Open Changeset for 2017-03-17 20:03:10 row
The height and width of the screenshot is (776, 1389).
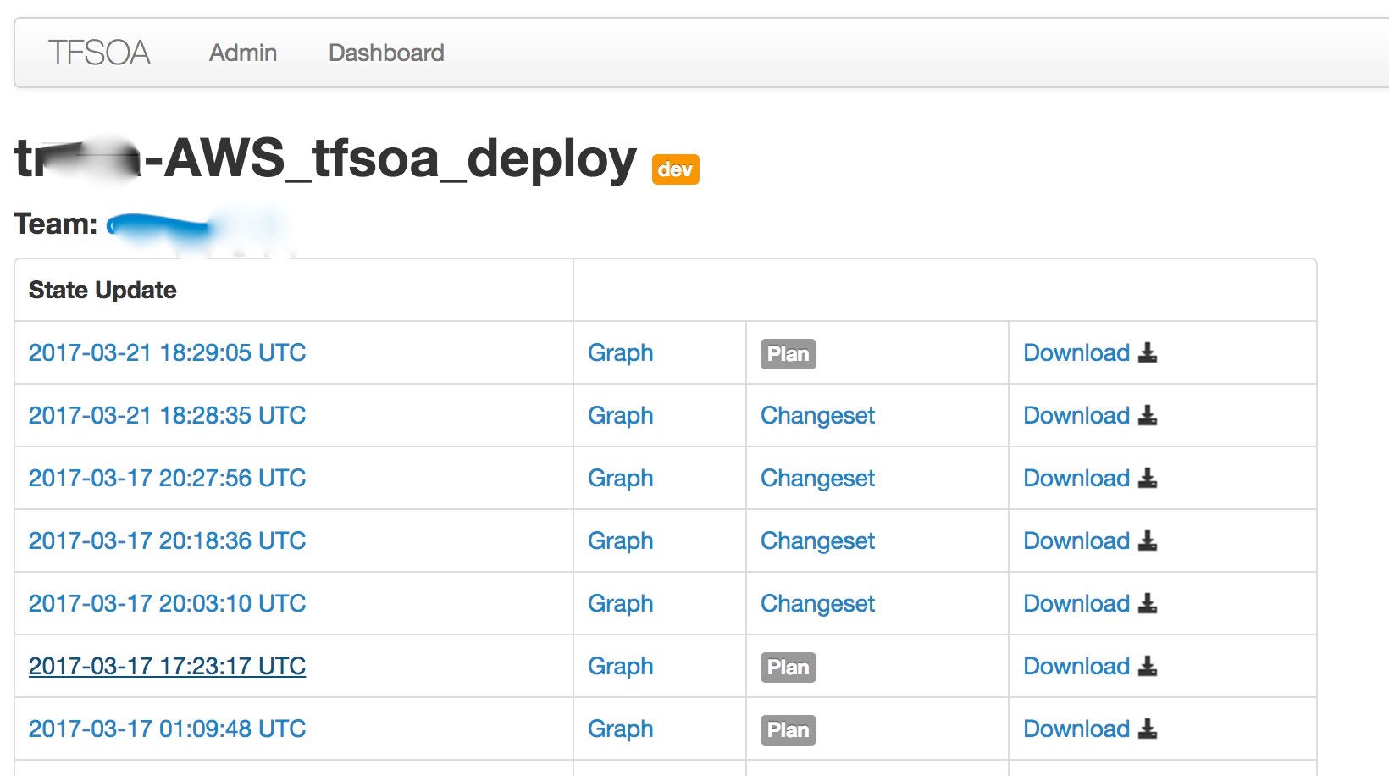(818, 604)
